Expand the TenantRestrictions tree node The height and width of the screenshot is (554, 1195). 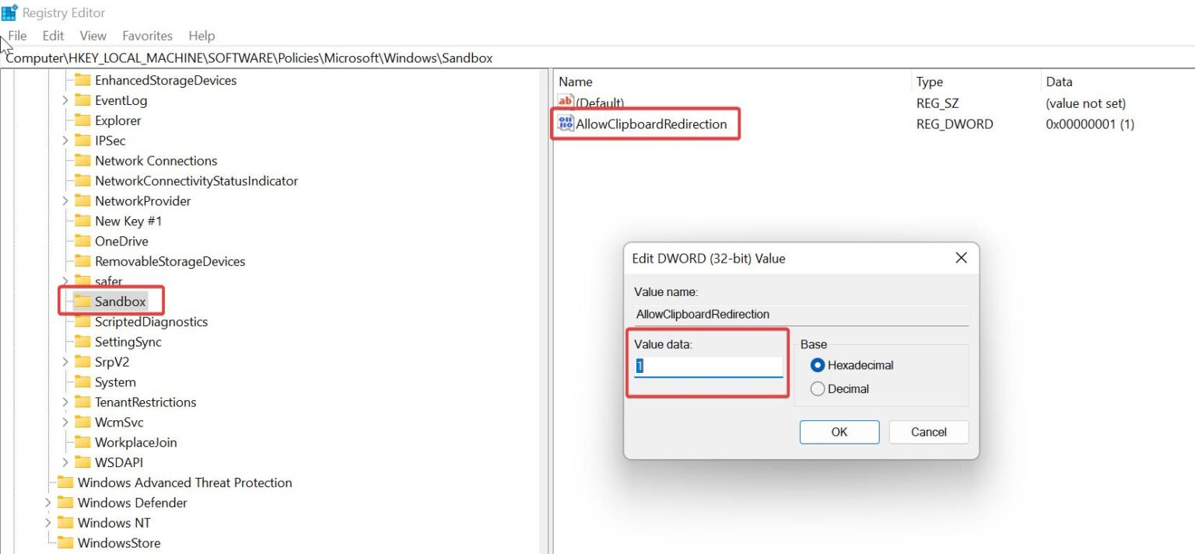coord(65,402)
